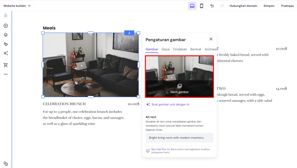Open the layers panel icon in the sidebar
297x168 pixels.
6,35
